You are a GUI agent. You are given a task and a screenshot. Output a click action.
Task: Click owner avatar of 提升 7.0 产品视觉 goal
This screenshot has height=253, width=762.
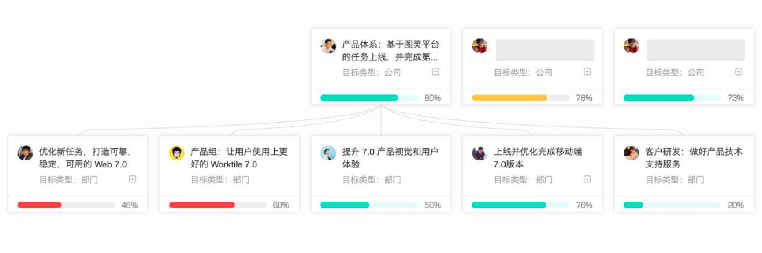pos(328,153)
